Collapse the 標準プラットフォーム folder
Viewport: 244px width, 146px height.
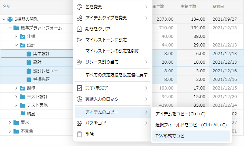pyautogui.click(x=10, y=28)
